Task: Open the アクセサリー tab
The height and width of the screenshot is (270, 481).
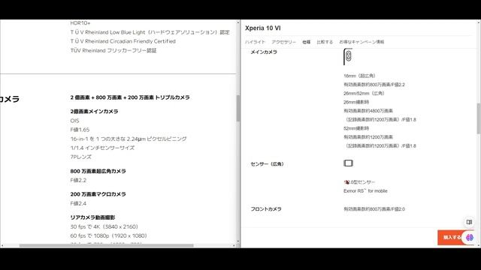Action: [284, 42]
